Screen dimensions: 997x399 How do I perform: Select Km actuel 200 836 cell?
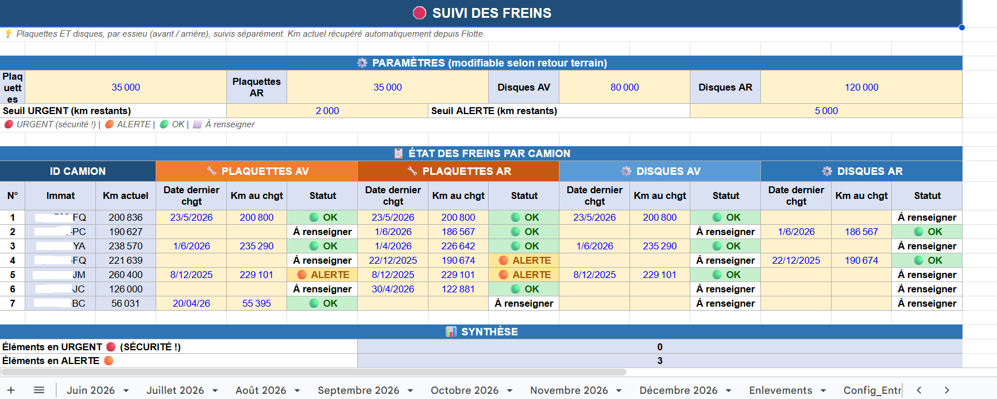click(x=126, y=217)
